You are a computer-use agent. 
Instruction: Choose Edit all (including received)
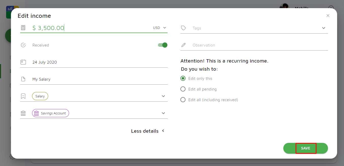183,100
